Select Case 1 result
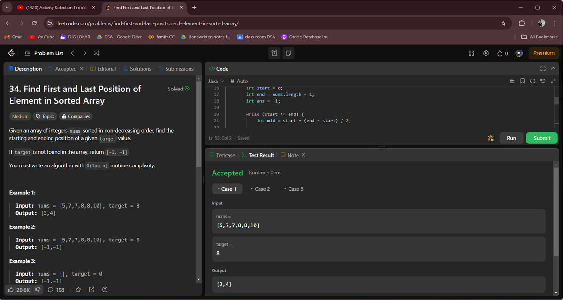This screenshot has width=563, height=300. click(x=227, y=189)
